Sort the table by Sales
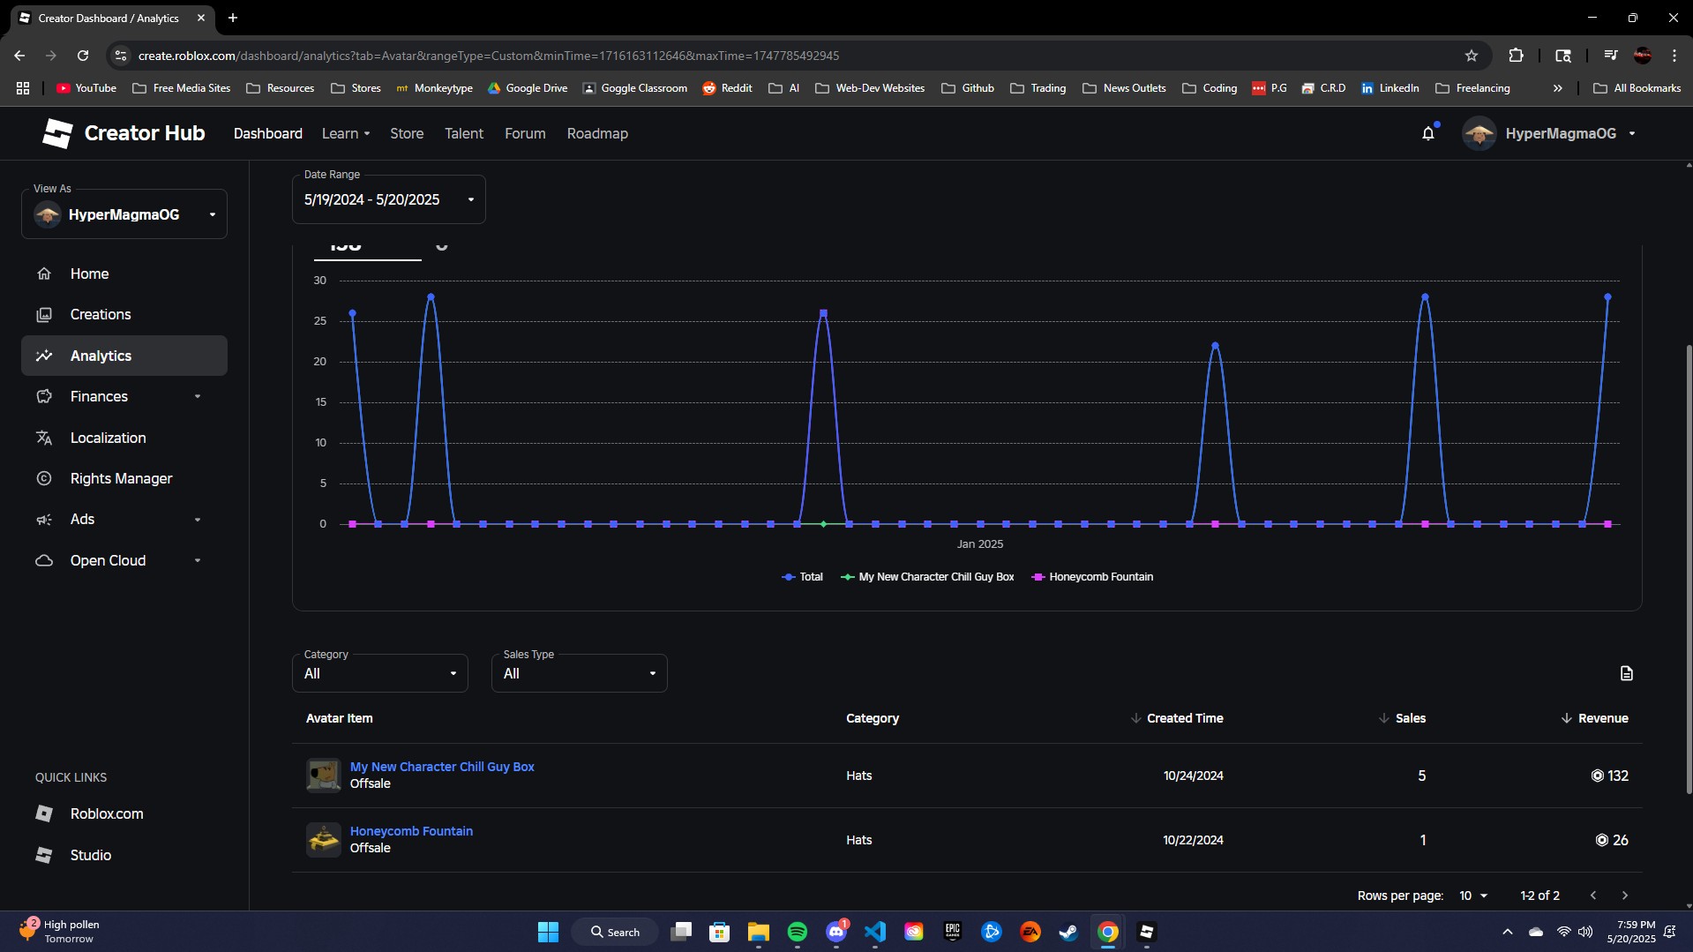Image resolution: width=1693 pixels, height=952 pixels. click(1402, 718)
